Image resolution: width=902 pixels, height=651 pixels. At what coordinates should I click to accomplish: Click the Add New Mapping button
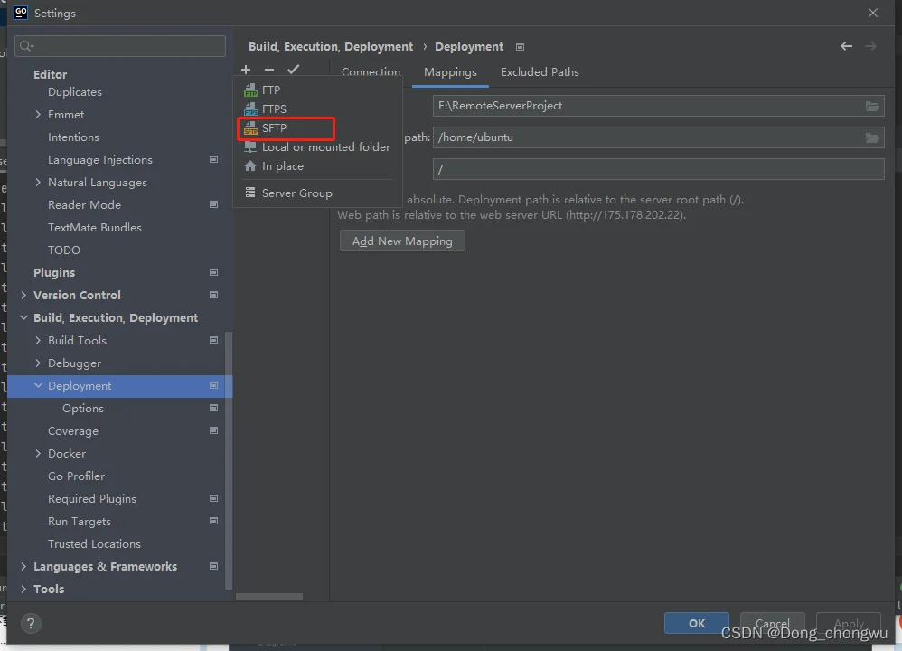(402, 241)
